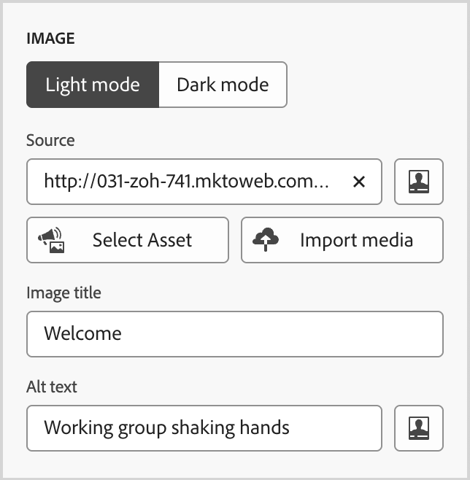Switch to Light mode image settings
The width and height of the screenshot is (470, 480).
tap(93, 85)
